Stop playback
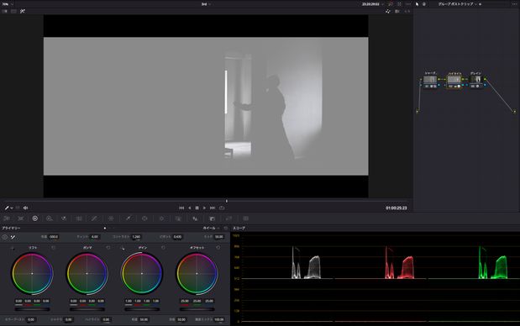The width and height of the screenshot is (520, 326). click(197, 208)
